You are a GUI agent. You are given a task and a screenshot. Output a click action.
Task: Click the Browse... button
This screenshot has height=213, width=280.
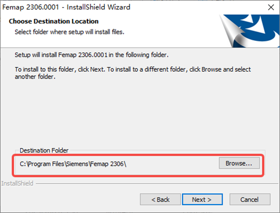click(239, 164)
